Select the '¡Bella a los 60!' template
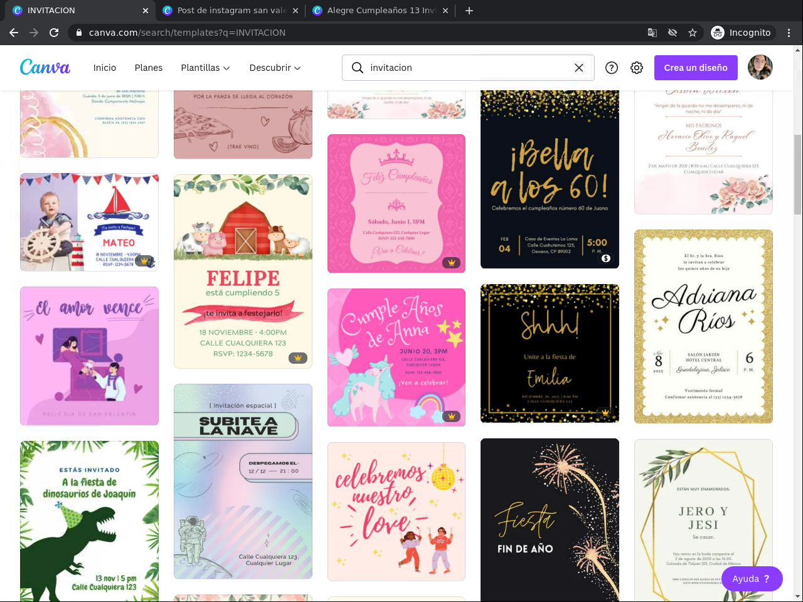803x602 pixels. (550, 179)
